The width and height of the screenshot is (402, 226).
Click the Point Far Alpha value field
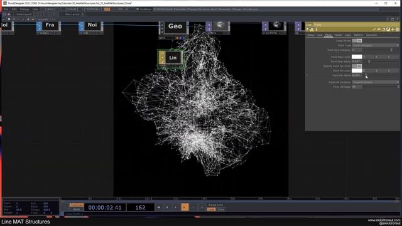pos(357,75)
